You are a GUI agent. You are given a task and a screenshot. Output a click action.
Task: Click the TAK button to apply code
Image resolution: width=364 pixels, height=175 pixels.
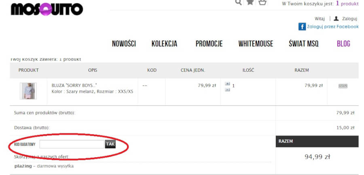(110, 144)
